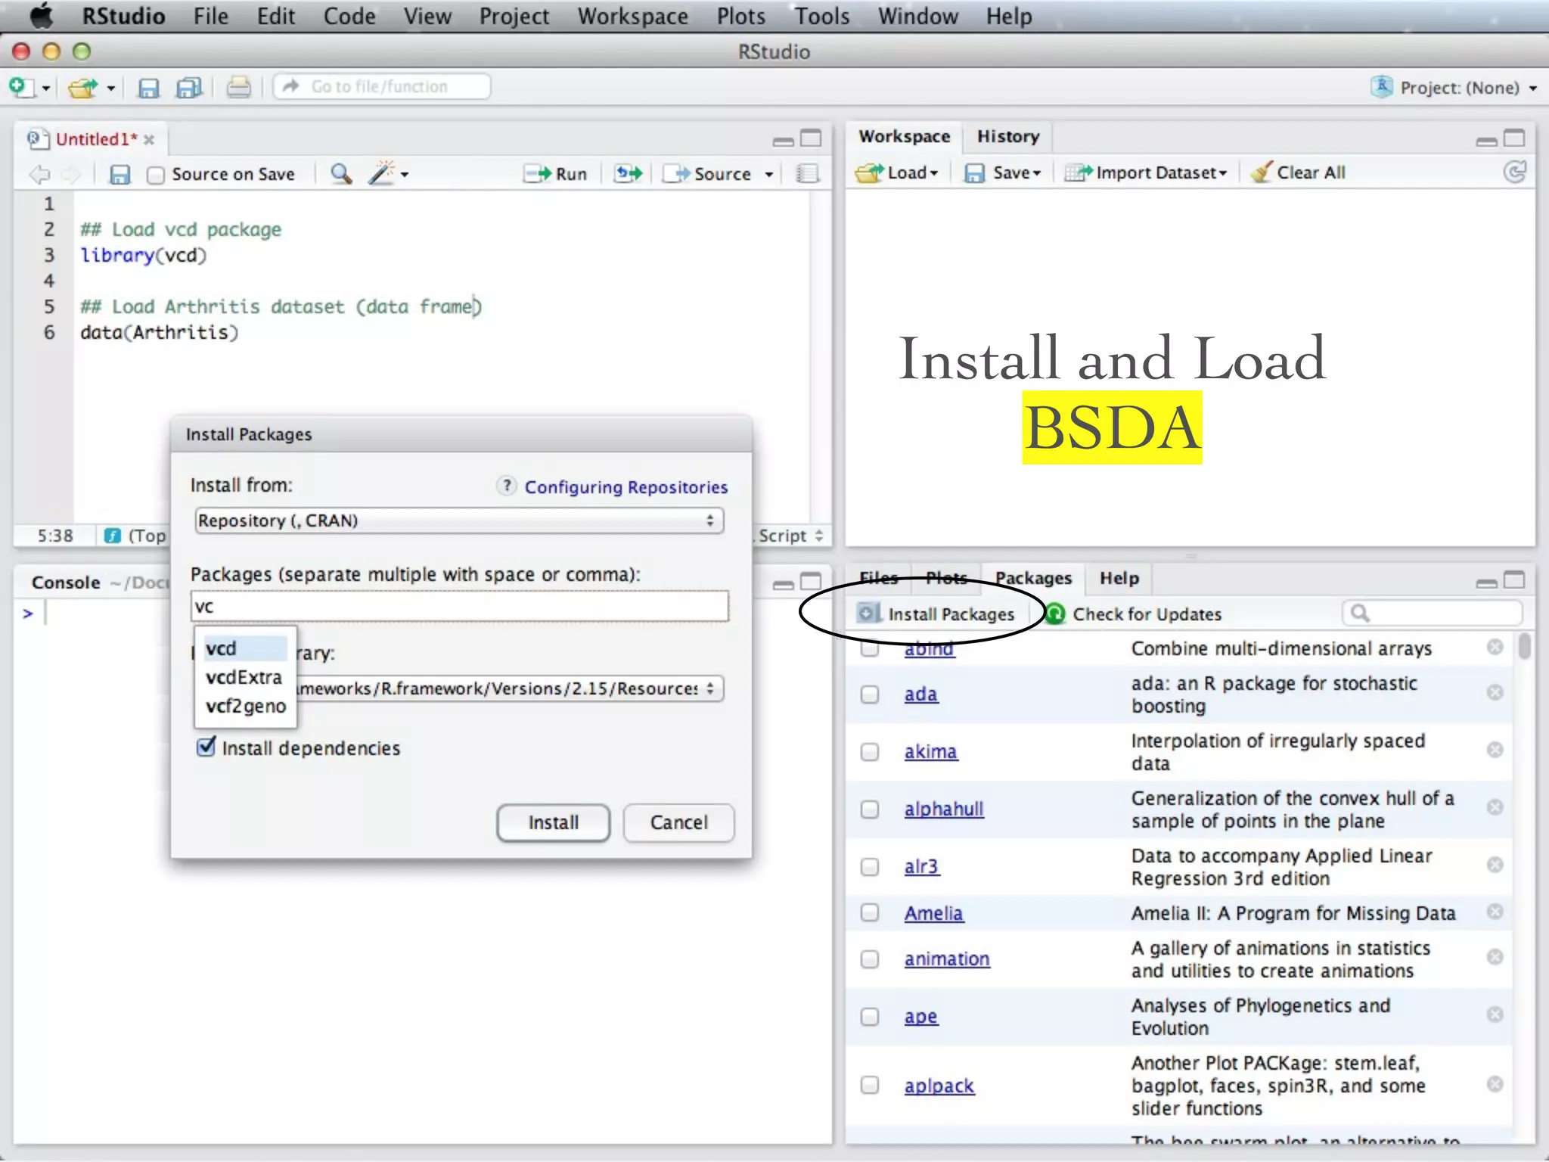The height and width of the screenshot is (1162, 1549).
Task: Open the Tools menu in menu bar
Action: tap(821, 16)
